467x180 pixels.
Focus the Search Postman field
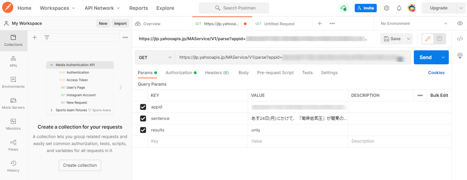tap(234, 8)
